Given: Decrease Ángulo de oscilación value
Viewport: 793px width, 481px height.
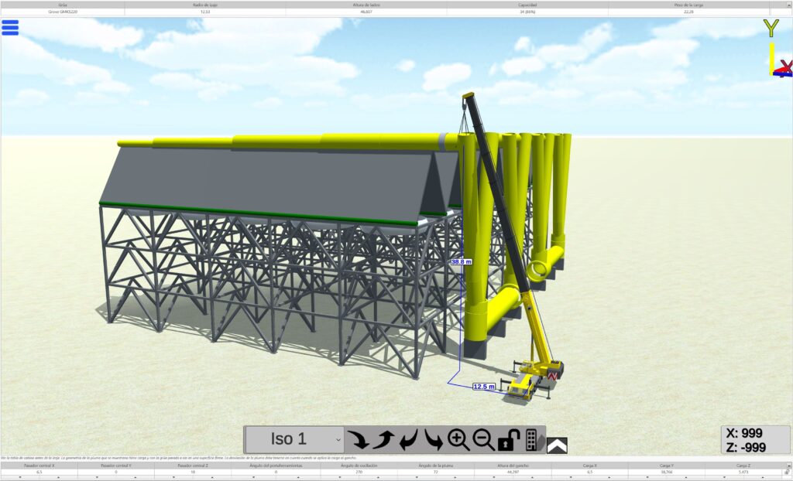Looking at the screenshot, I should 340,477.
